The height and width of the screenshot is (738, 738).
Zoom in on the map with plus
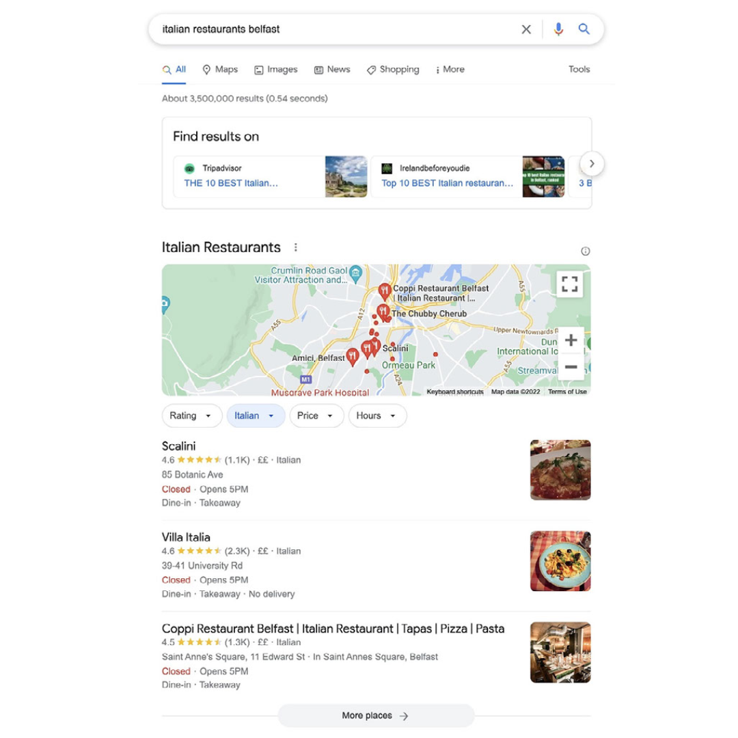571,340
